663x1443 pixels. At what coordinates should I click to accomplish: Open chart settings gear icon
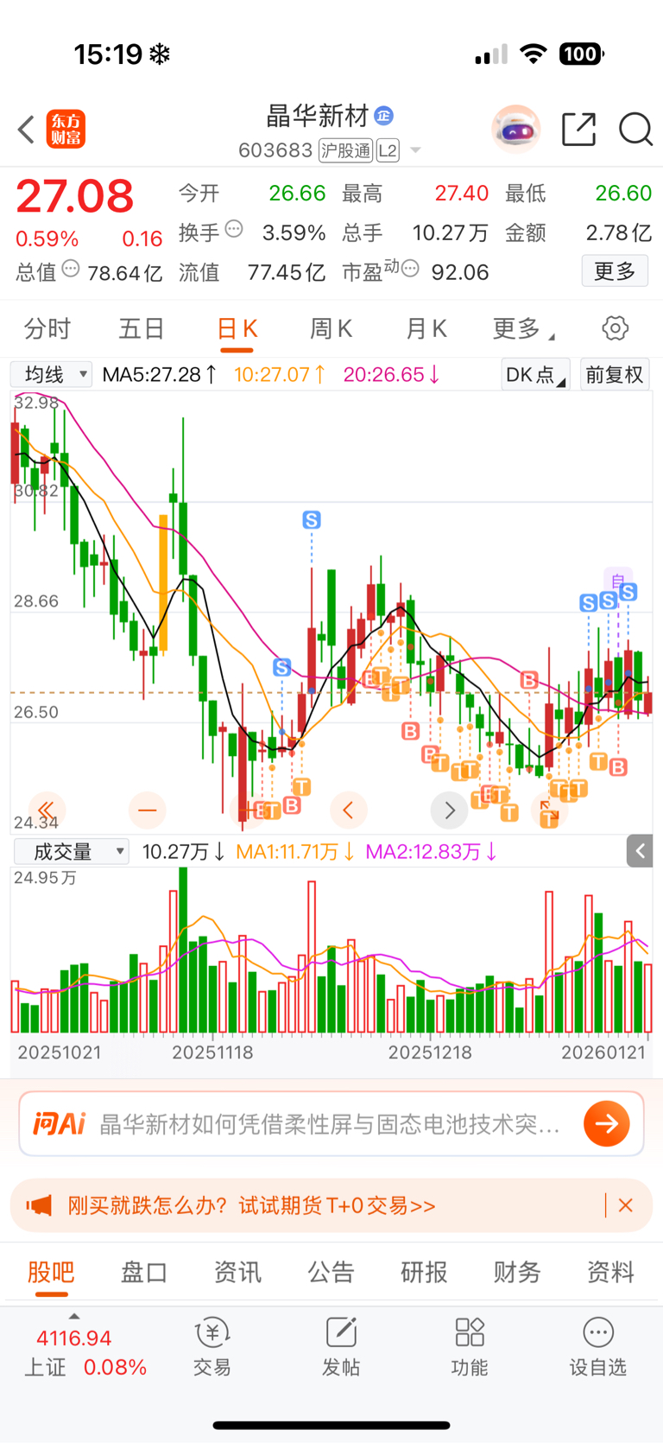[615, 328]
